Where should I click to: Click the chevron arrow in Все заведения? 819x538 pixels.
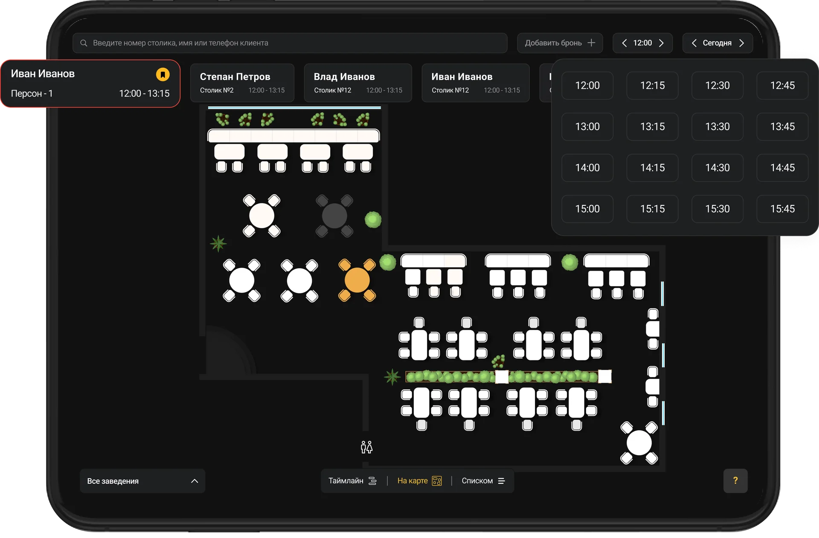point(195,481)
